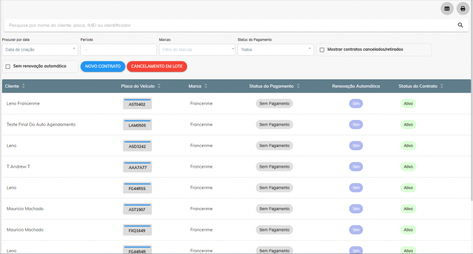Screen dimensions: 473x254
Task: Click Leno name in FG44RSS row
Action: [12, 188]
